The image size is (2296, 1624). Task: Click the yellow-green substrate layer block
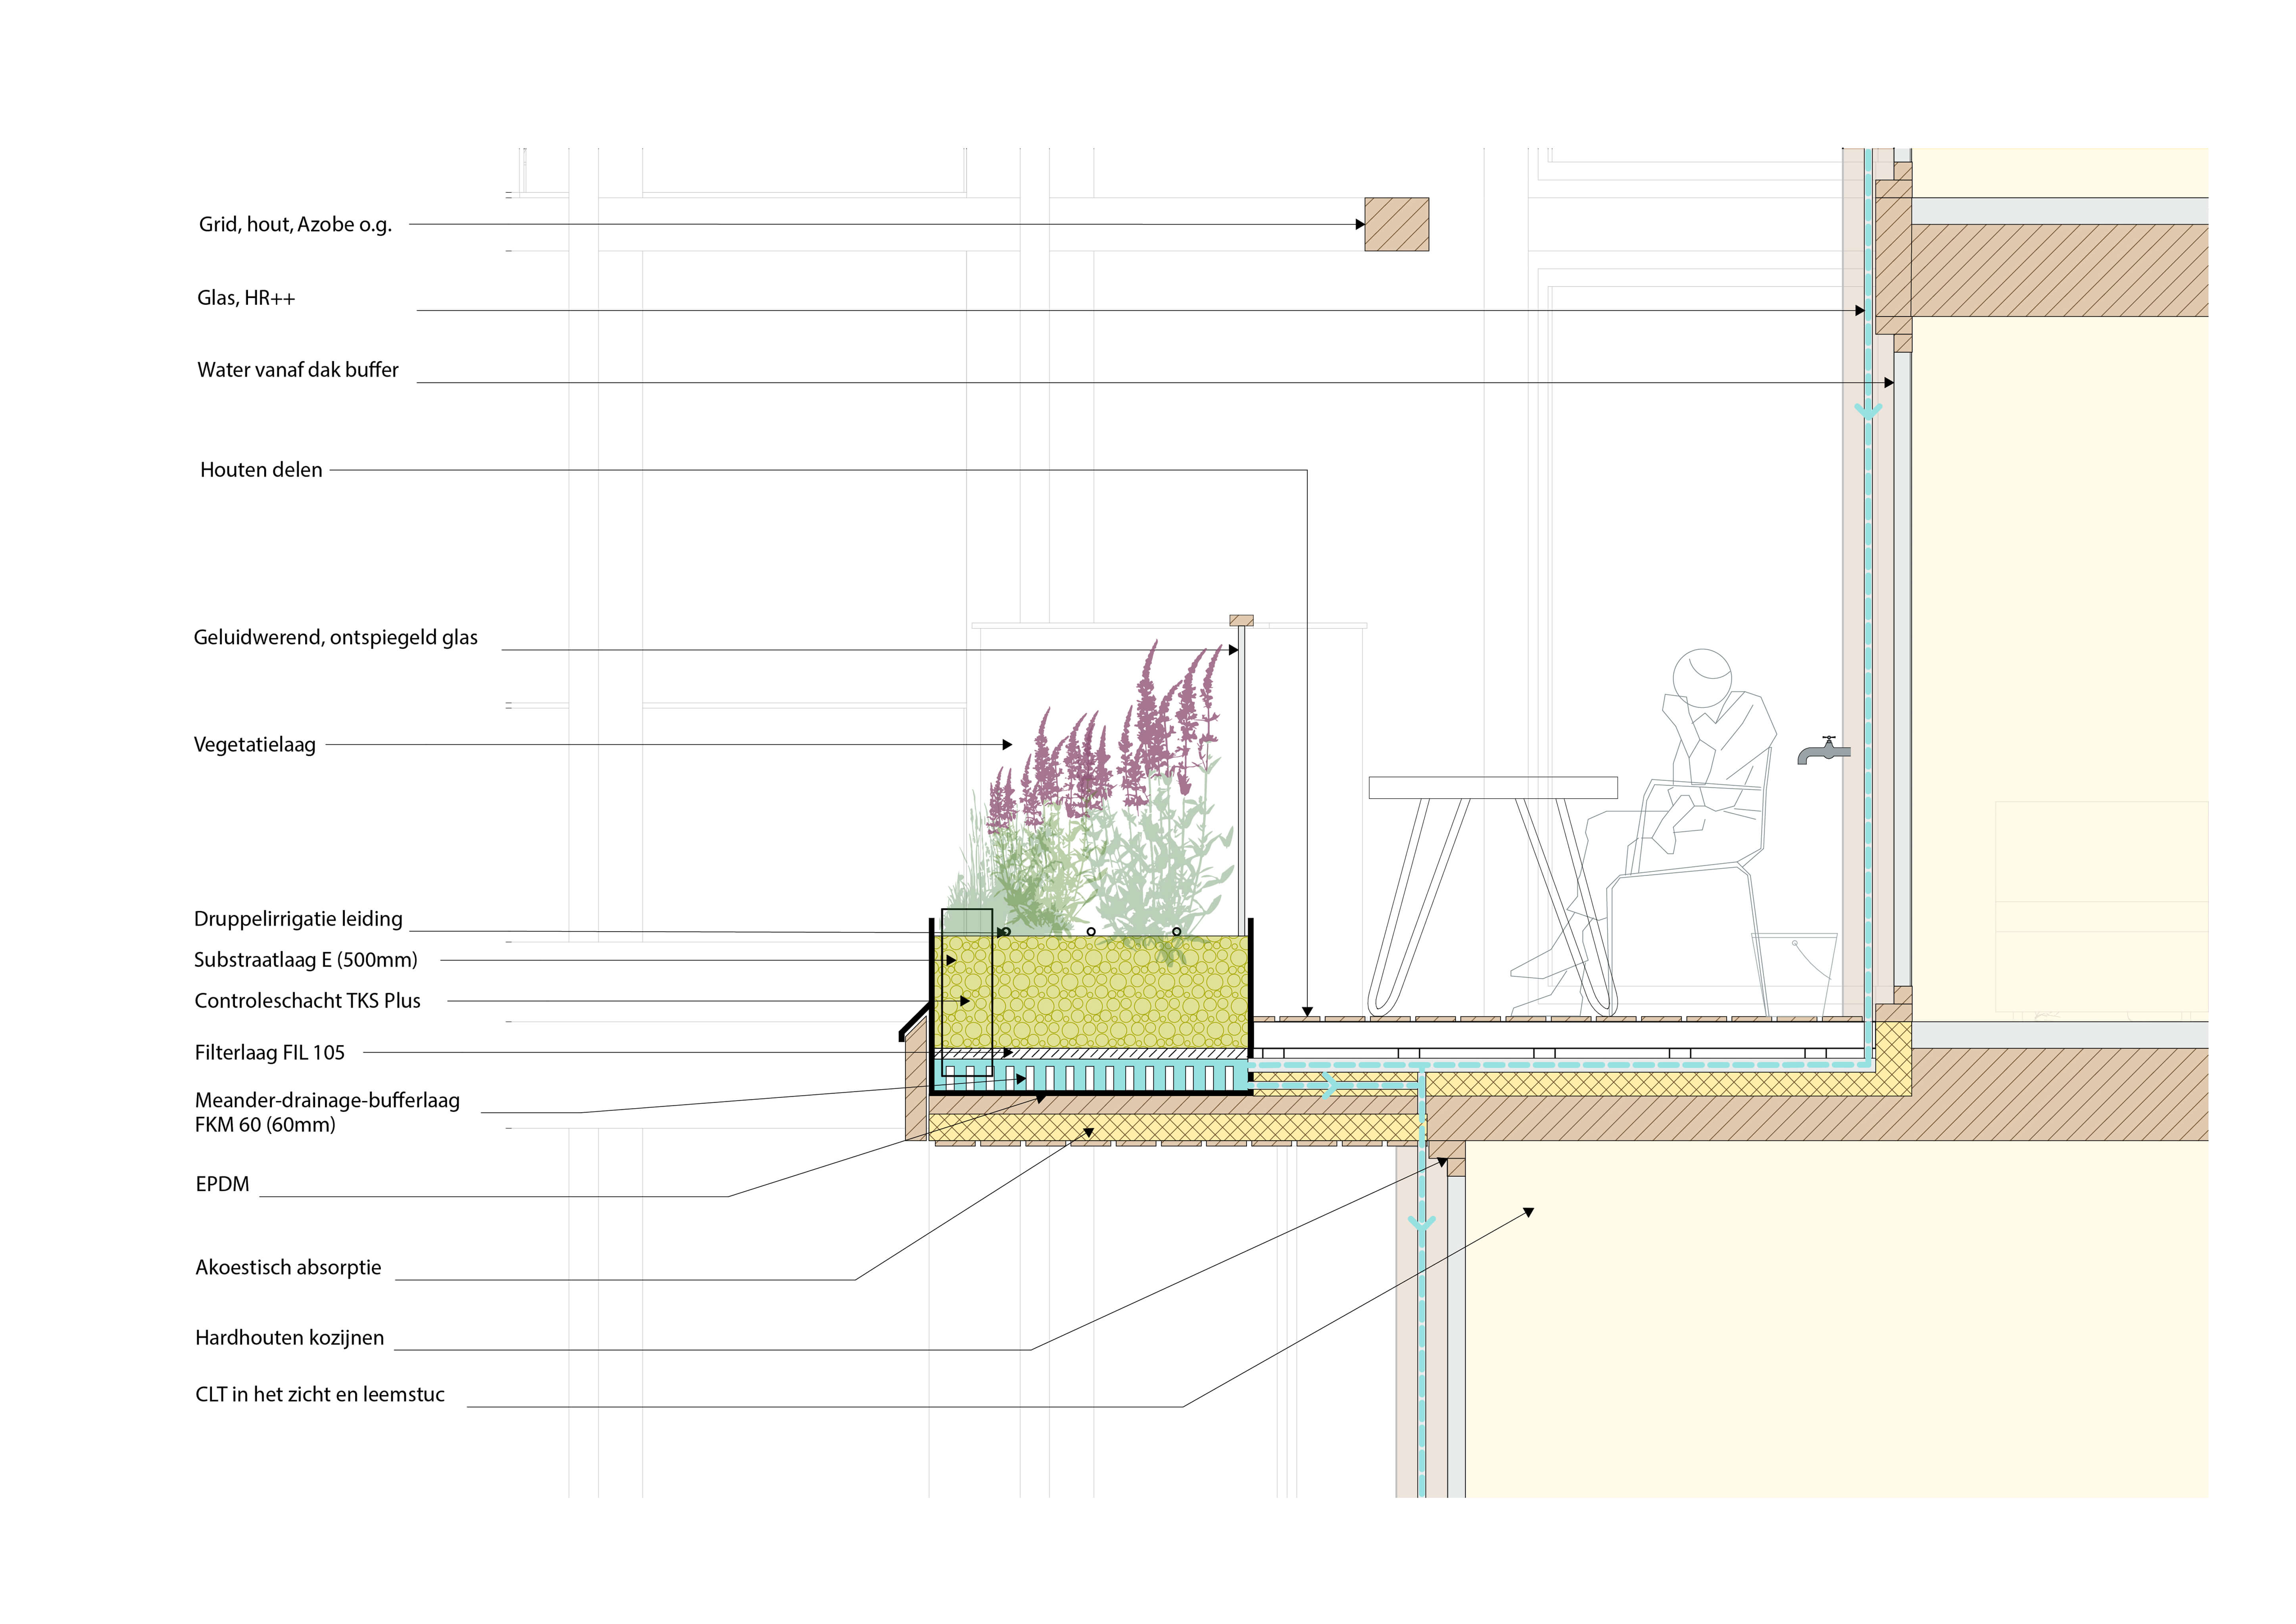pyautogui.click(x=1092, y=992)
